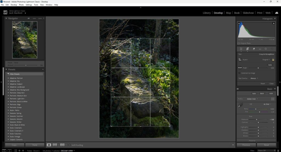Pick the White Balance eyedropper tool
Screen dimensions: 281x152
point(240,105)
